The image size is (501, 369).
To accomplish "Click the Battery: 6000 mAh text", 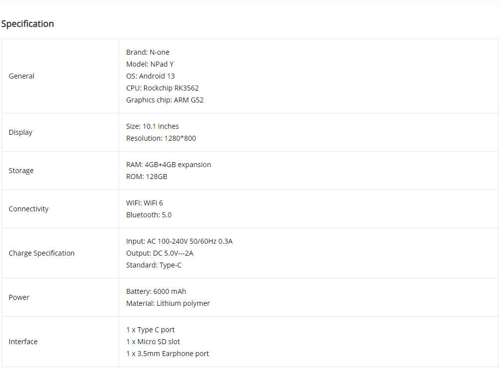I will [x=156, y=291].
